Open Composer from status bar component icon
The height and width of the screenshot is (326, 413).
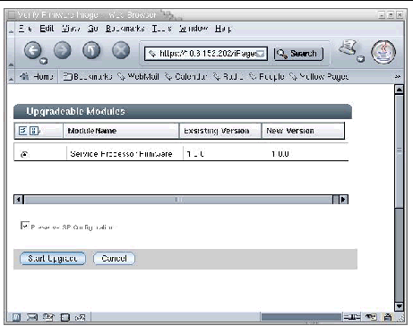[x=48, y=317]
